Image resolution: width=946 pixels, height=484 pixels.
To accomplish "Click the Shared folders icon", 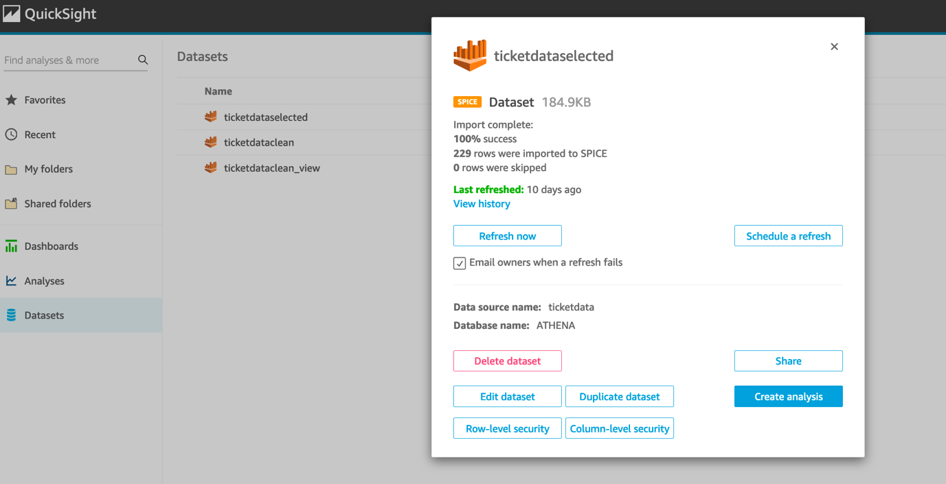I will (x=11, y=204).
